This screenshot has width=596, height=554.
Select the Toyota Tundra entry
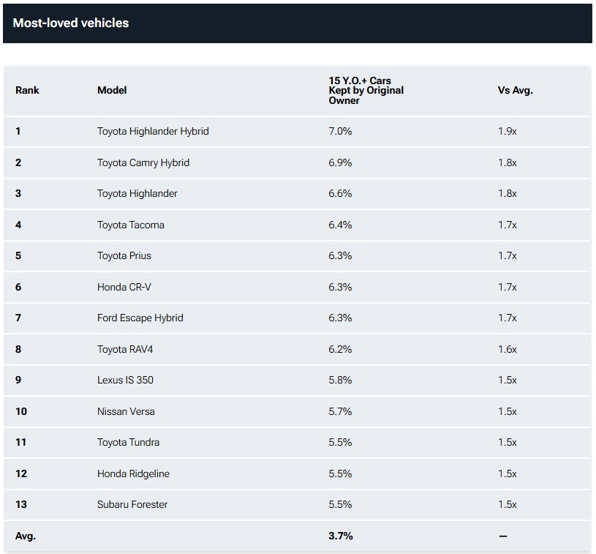point(128,442)
